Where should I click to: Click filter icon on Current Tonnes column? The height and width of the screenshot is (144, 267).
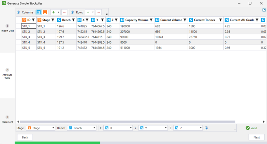[x=220, y=20]
